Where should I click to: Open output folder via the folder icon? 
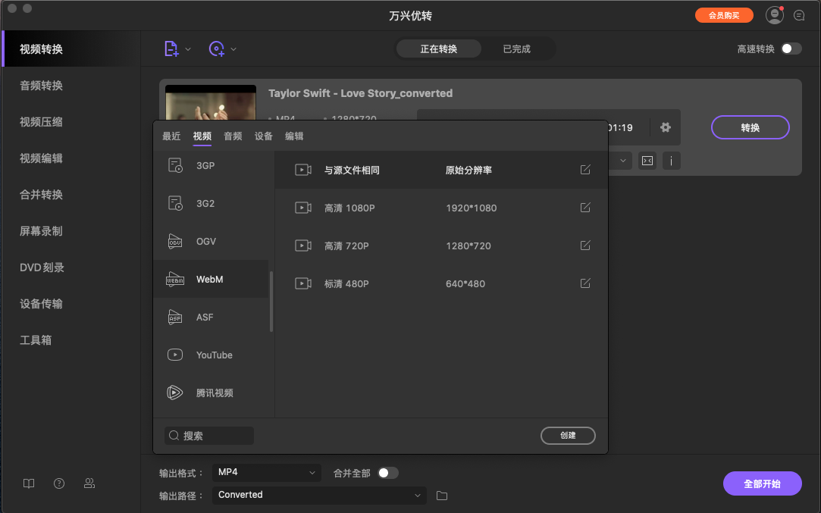click(x=442, y=495)
